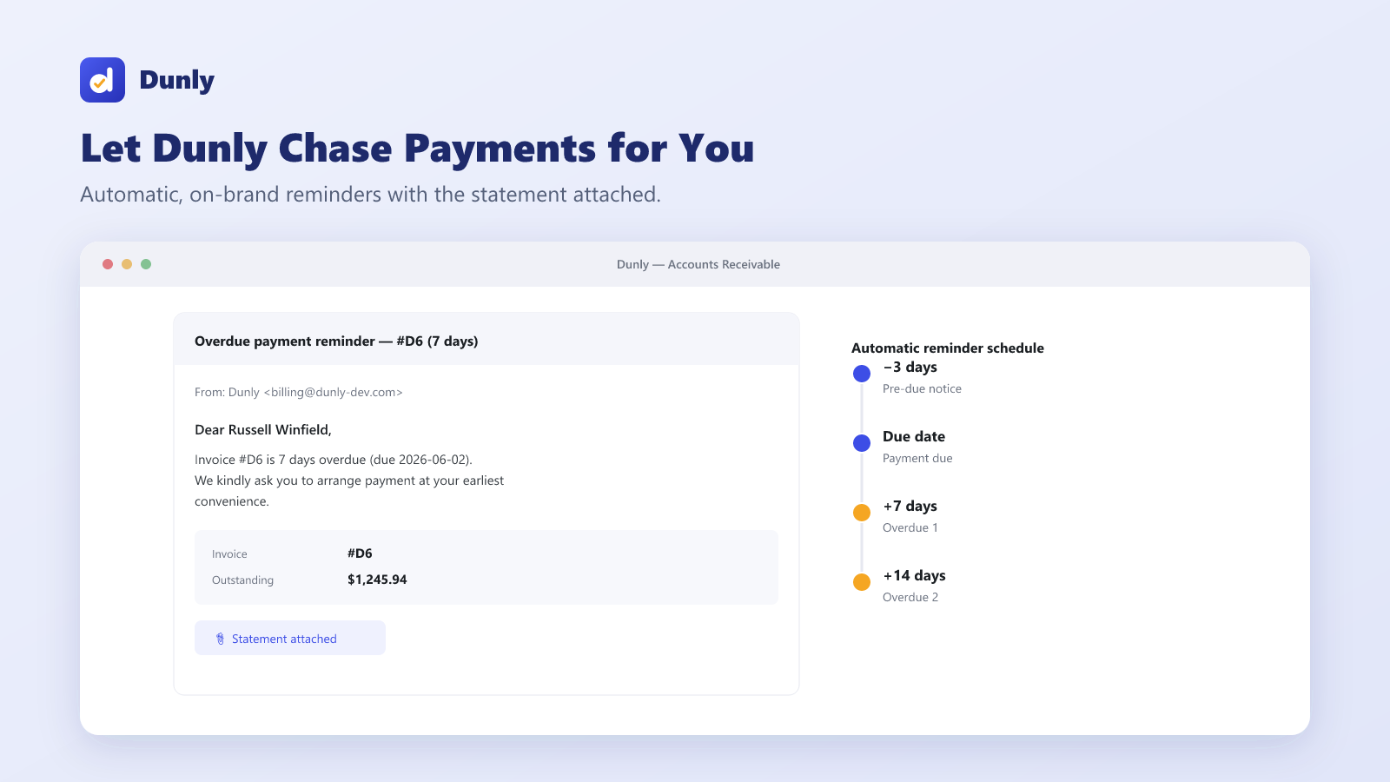Click the Overdue 1 label
Screen dimensions: 1390x782
(910, 528)
